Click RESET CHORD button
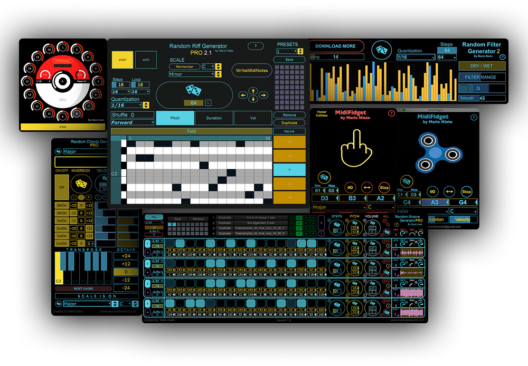The image size is (528, 366). (83, 288)
